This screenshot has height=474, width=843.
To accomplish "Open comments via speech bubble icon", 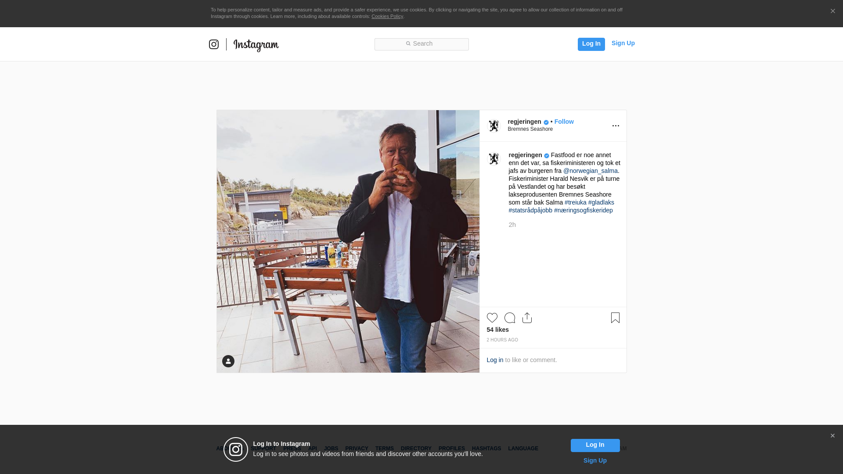I will (x=509, y=318).
